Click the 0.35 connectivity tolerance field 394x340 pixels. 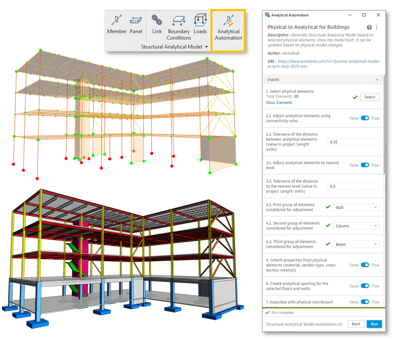click(353, 142)
